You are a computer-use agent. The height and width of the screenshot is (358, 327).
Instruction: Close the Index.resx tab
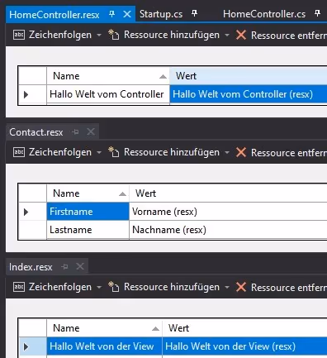pyautogui.click(x=80, y=266)
